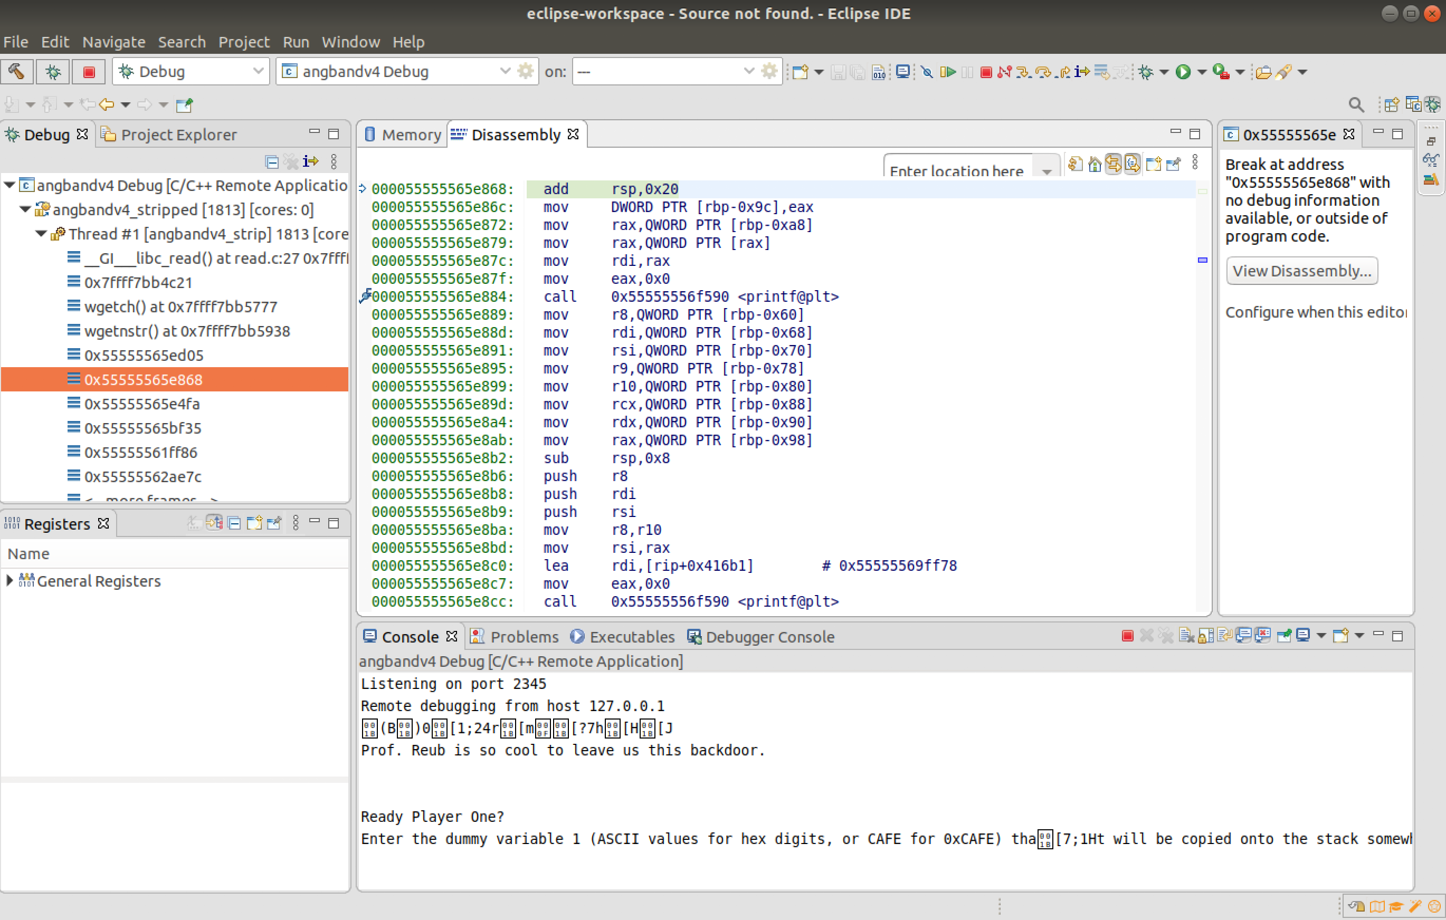Click the Configure when this editor link
This screenshot has height=920, width=1446.
pyautogui.click(x=1315, y=312)
